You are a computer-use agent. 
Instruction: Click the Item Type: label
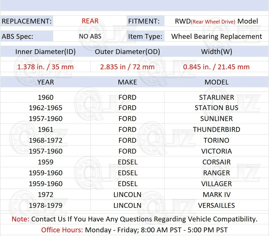pos(145,36)
